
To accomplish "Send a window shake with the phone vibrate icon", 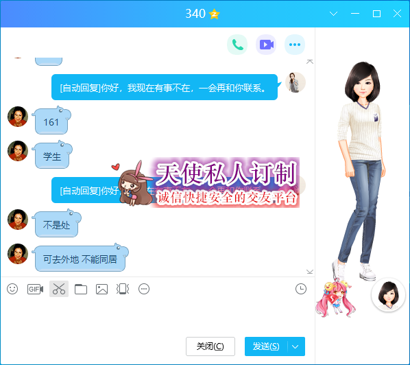I will coord(123,289).
